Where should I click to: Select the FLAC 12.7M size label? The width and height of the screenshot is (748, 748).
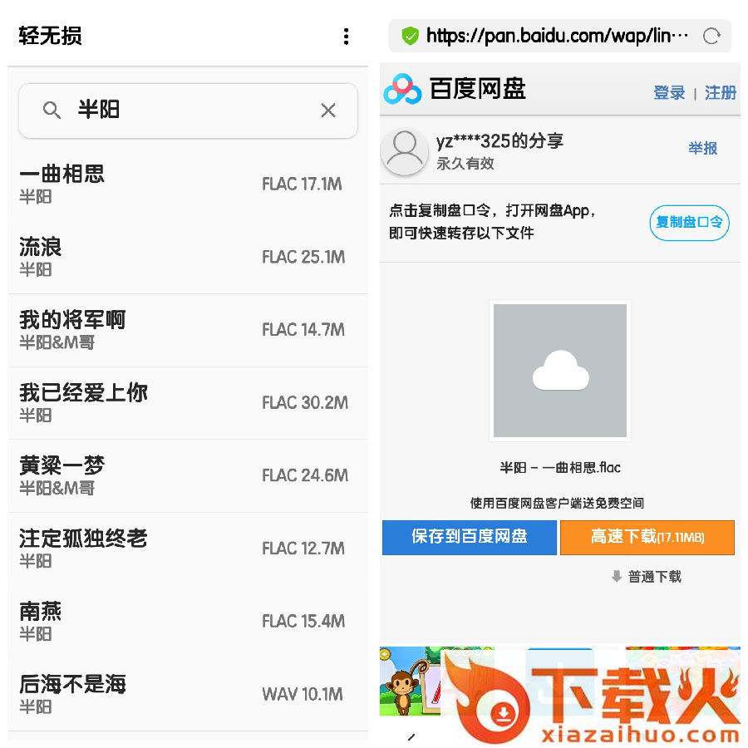pyautogui.click(x=303, y=549)
